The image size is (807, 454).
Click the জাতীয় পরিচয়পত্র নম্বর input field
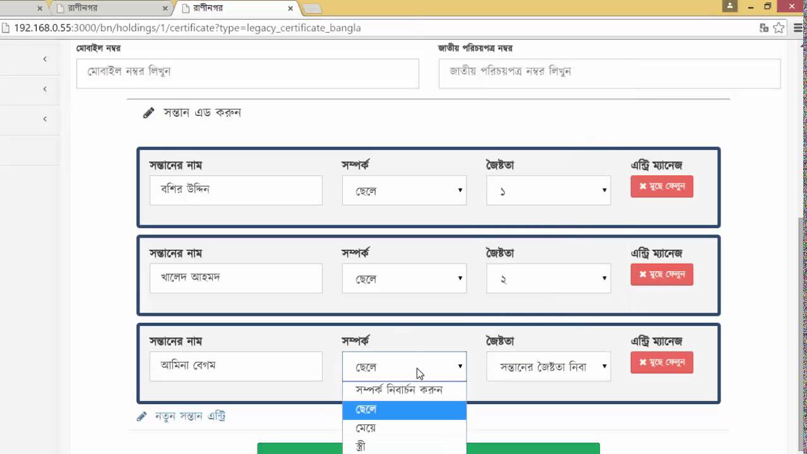609,74
